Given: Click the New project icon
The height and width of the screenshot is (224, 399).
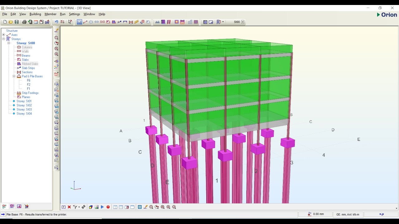Looking at the screenshot, I should (5, 22).
